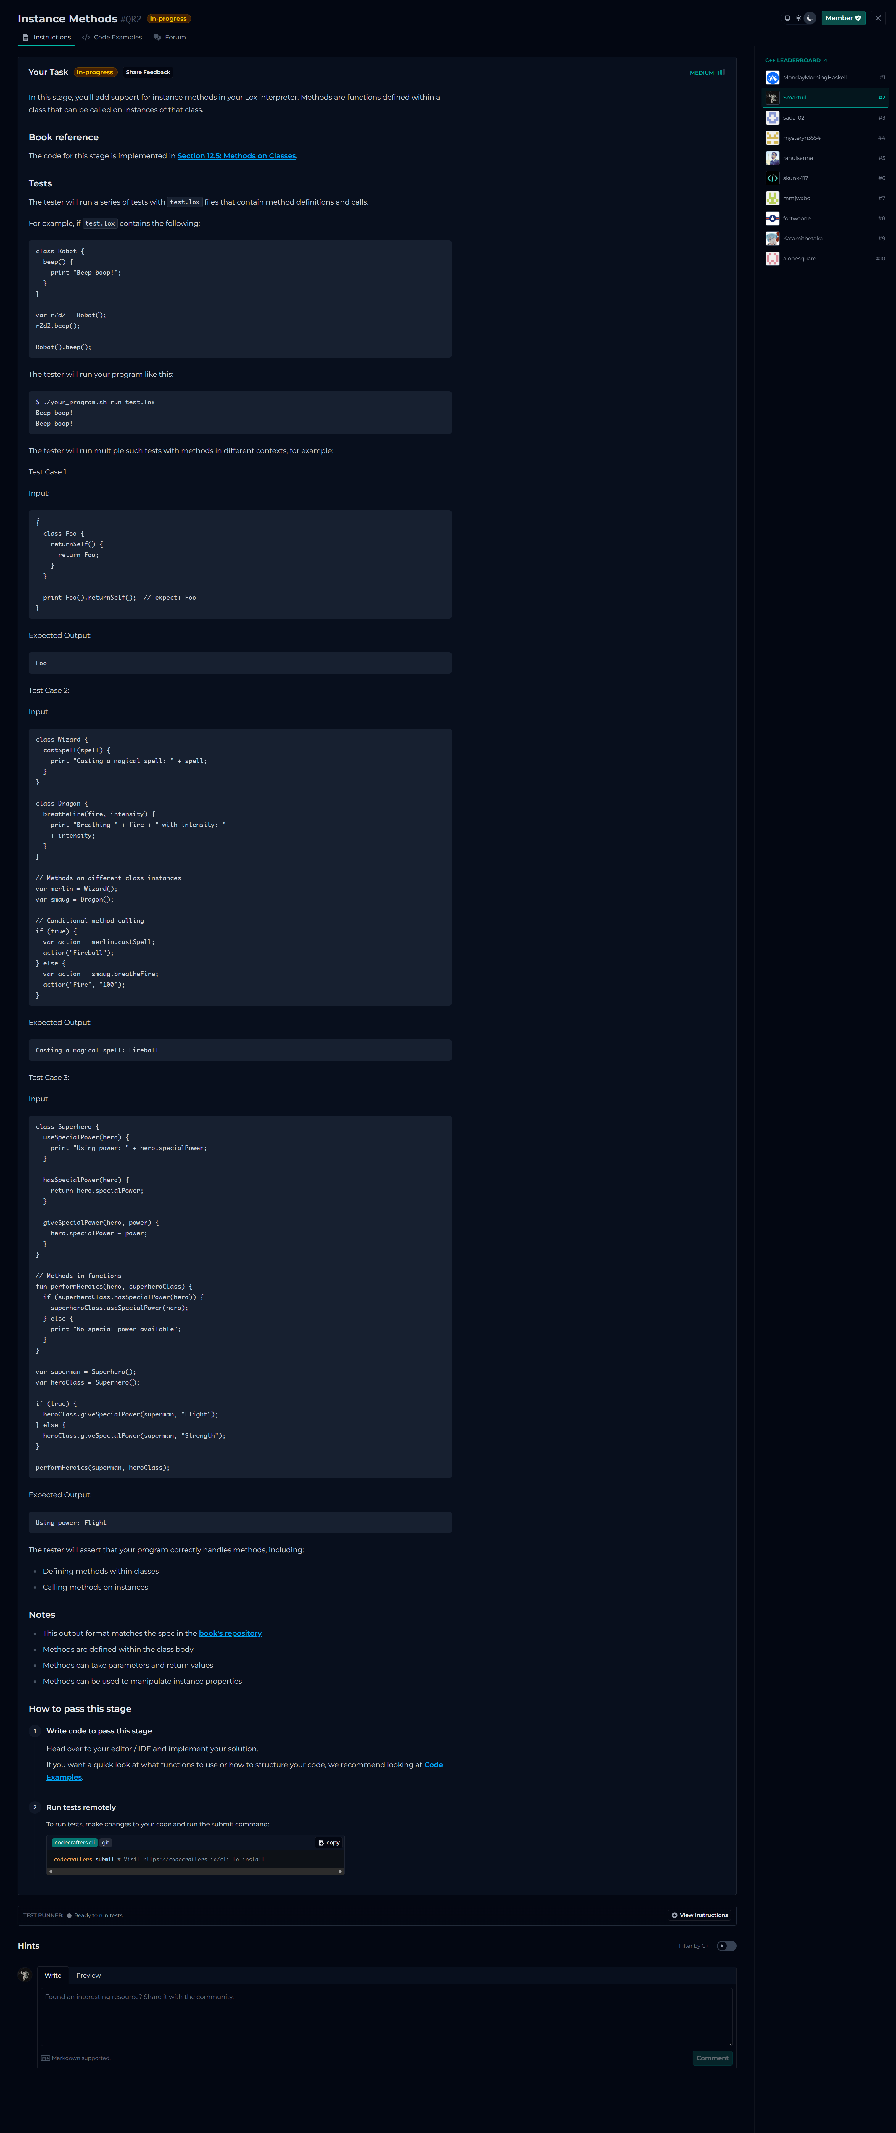Select the codecrafters cli option
The height and width of the screenshot is (2133, 896).
pos(75,1842)
